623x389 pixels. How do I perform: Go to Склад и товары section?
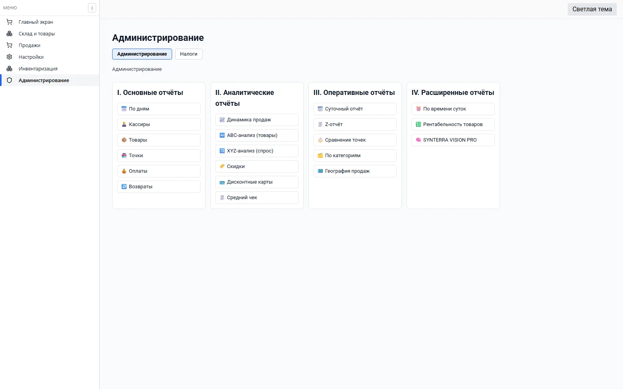click(x=50, y=34)
